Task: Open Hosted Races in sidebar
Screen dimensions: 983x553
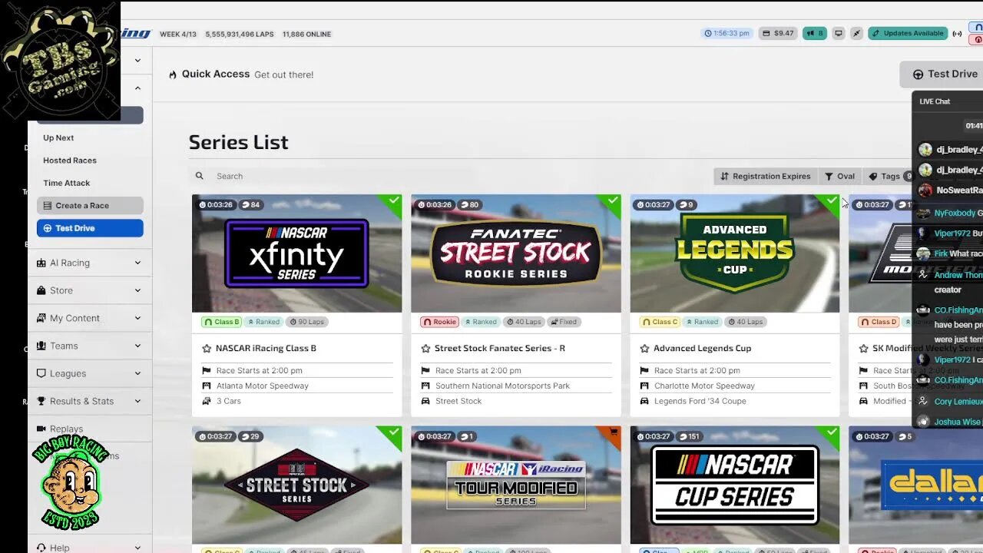Action: (70, 161)
